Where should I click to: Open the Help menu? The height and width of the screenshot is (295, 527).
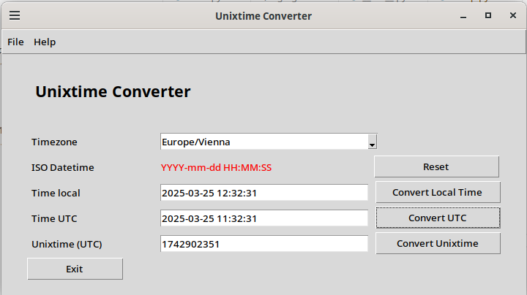point(45,42)
